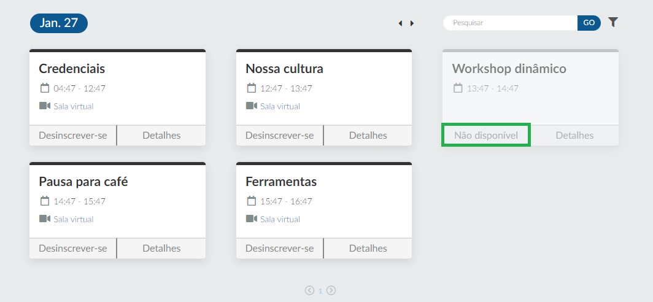This screenshot has height=302, width=653.
Task: Click camera icon on Nossa cultura card
Action: [252, 106]
